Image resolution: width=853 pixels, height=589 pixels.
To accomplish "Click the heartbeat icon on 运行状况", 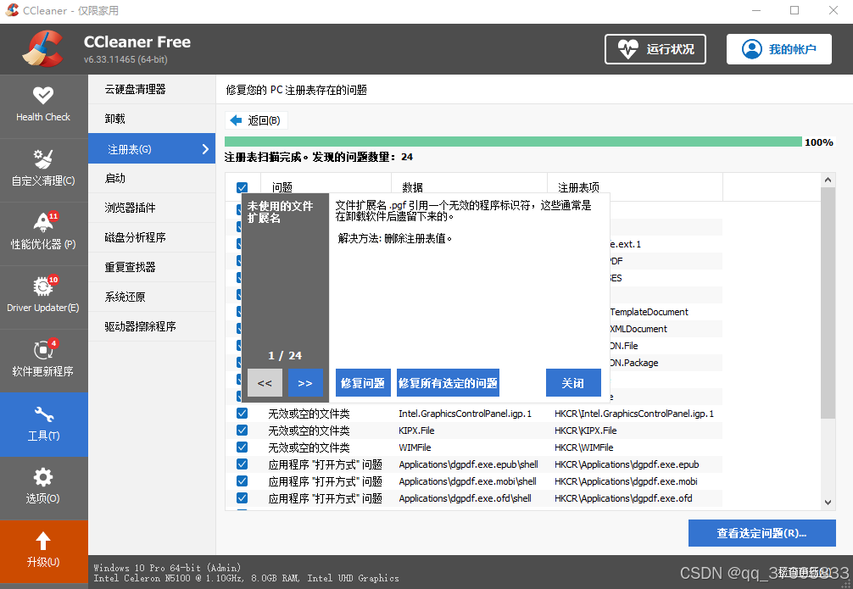I will tap(627, 49).
